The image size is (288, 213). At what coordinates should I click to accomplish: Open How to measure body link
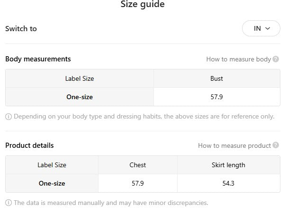click(238, 59)
